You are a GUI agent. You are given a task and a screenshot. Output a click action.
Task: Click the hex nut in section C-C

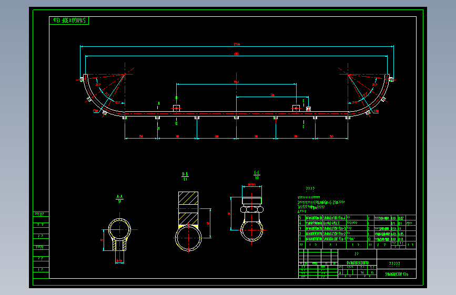pyautogui.click(x=252, y=209)
